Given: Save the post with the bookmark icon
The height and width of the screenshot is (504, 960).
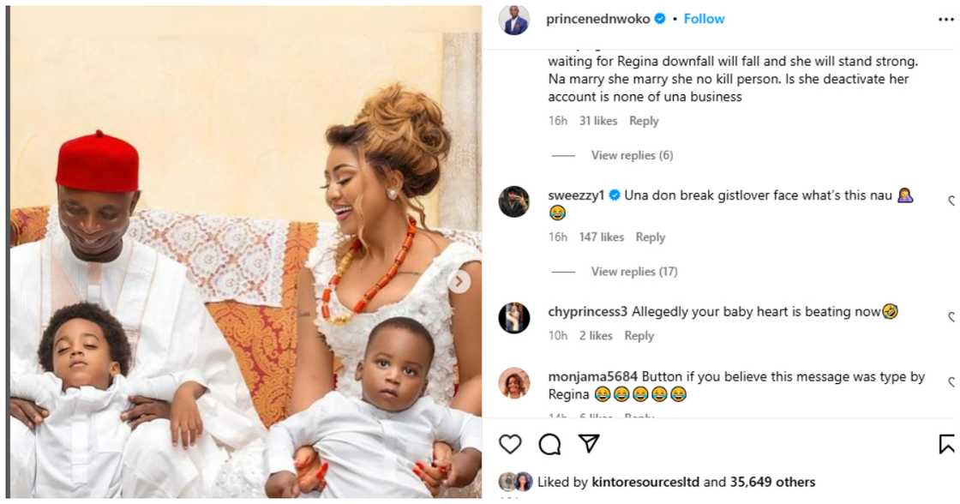Looking at the screenshot, I should click(948, 444).
